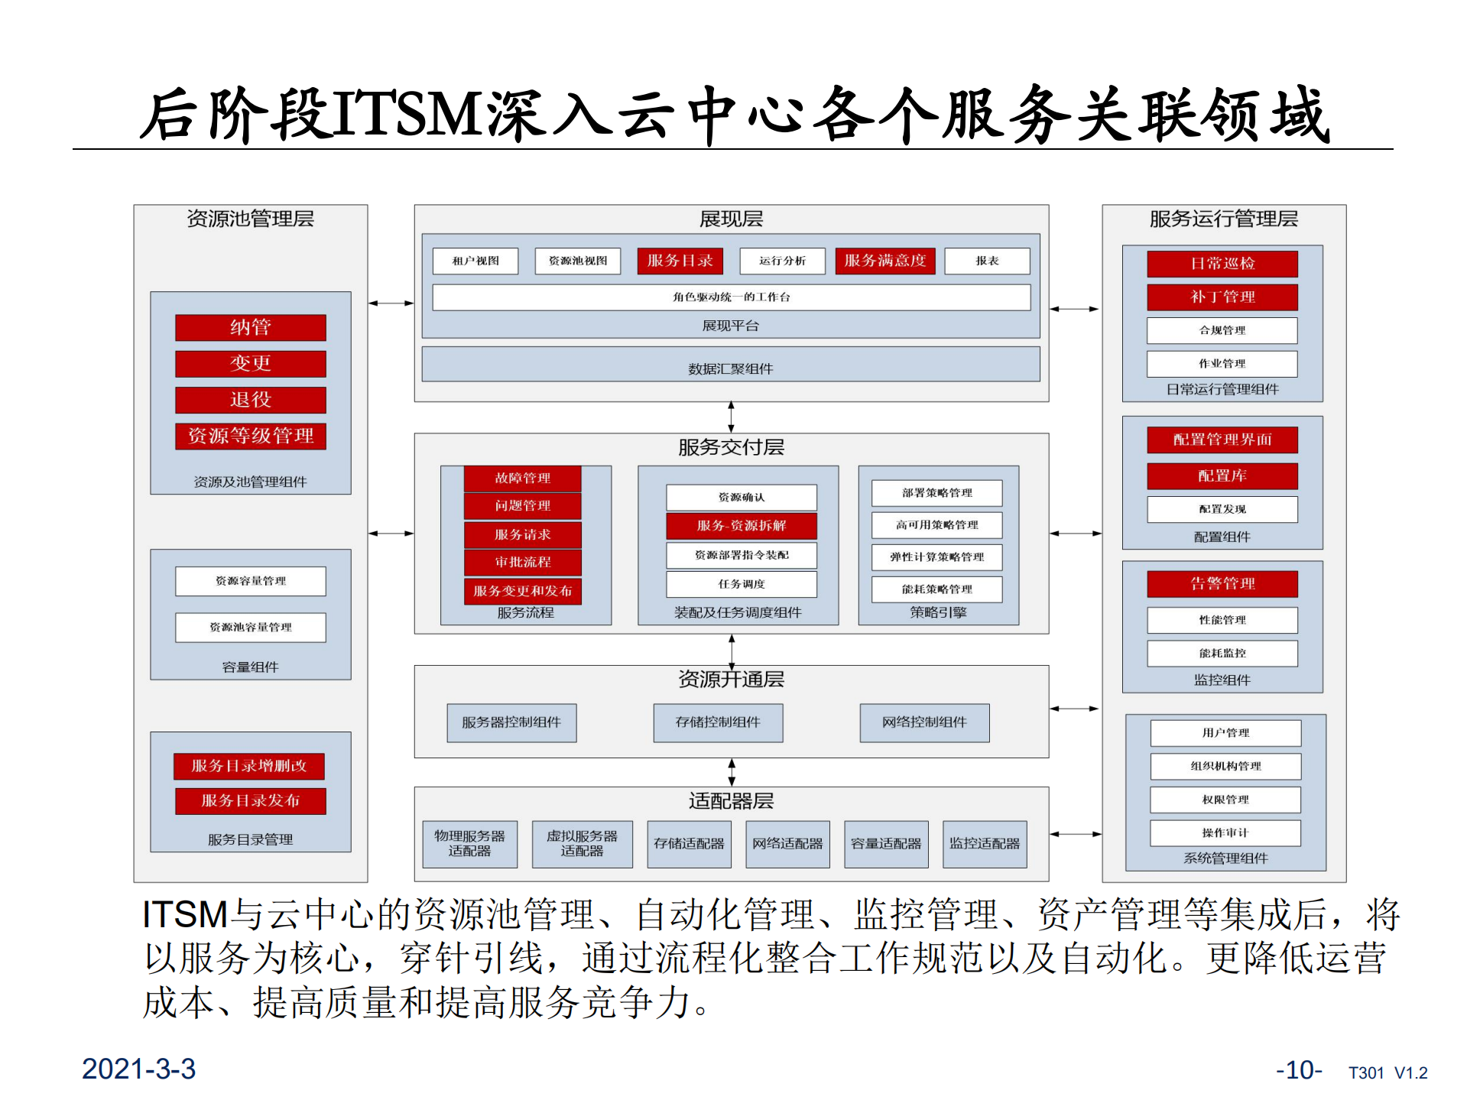Click the 角色驱动统一的工作台 bar
The height and width of the screenshot is (1100, 1467).
[731, 297]
